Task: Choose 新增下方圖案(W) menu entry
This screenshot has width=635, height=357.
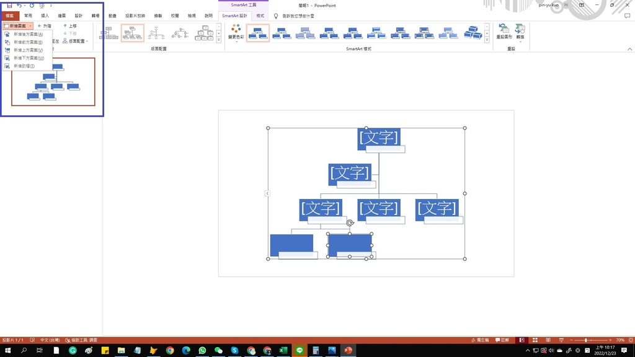Action: pyautogui.click(x=27, y=58)
